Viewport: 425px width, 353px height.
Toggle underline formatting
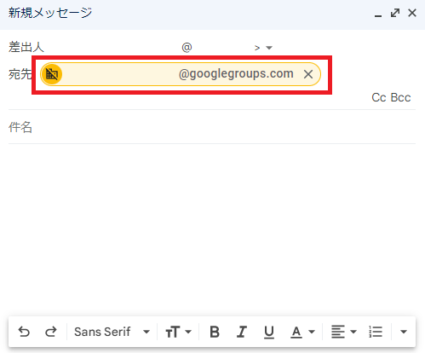269,332
